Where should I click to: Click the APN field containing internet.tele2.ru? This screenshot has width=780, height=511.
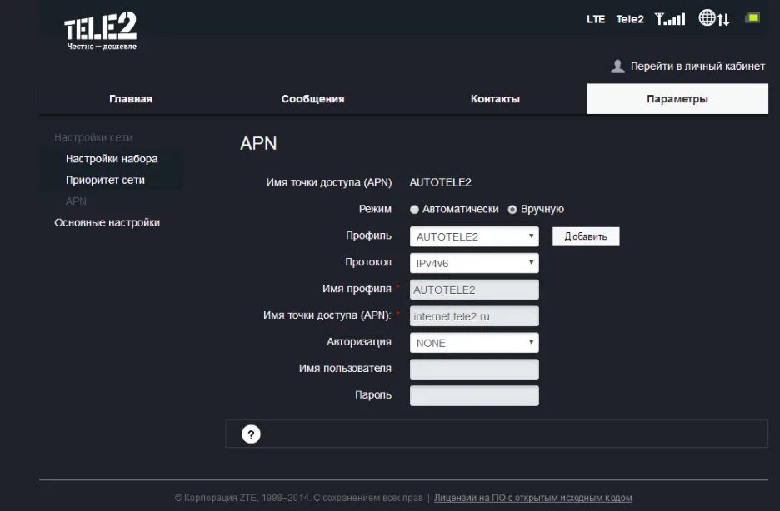[474, 316]
